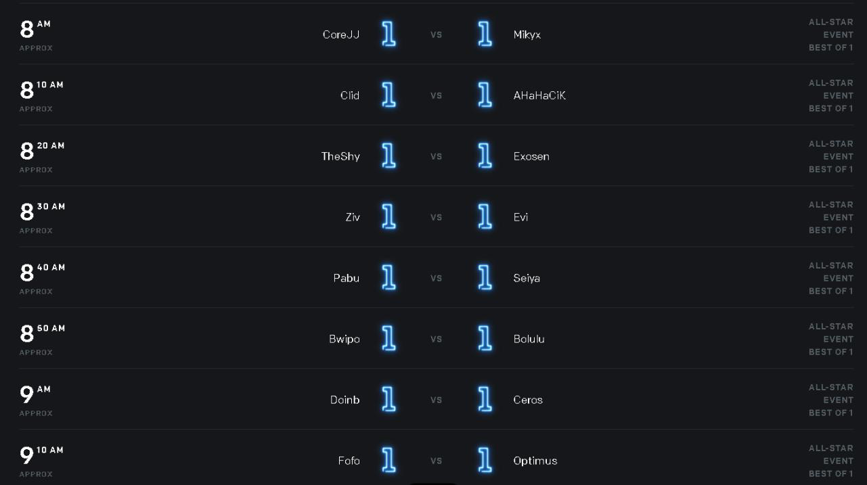Screen dimensions: 867x485
Task: Click the Best of 1 label in TheShy row
Action: pyautogui.click(x=831, y=169)
